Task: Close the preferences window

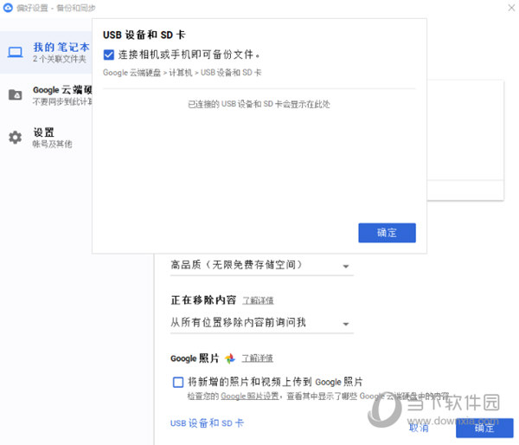Action: pos(511,8)
